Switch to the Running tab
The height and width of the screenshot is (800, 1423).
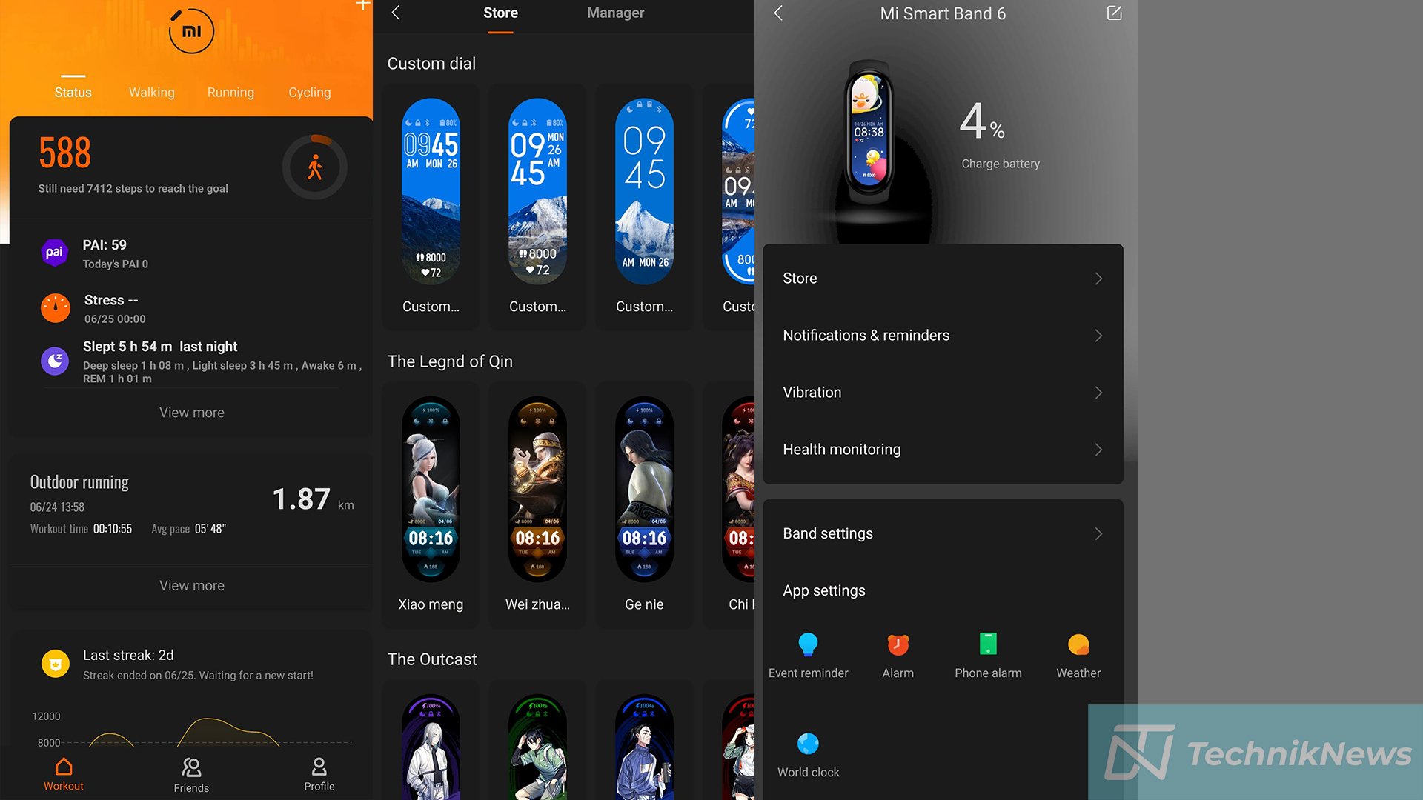pyautogui.click(x=230, y=93)
